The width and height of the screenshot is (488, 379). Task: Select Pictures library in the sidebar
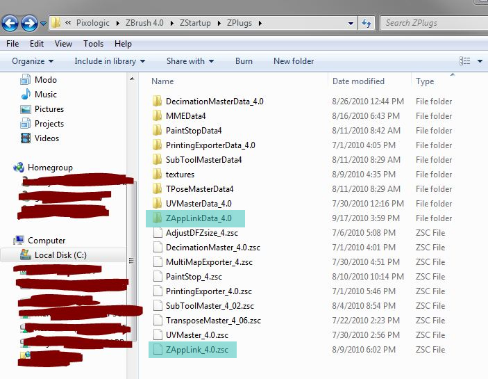tap(42, 109)
